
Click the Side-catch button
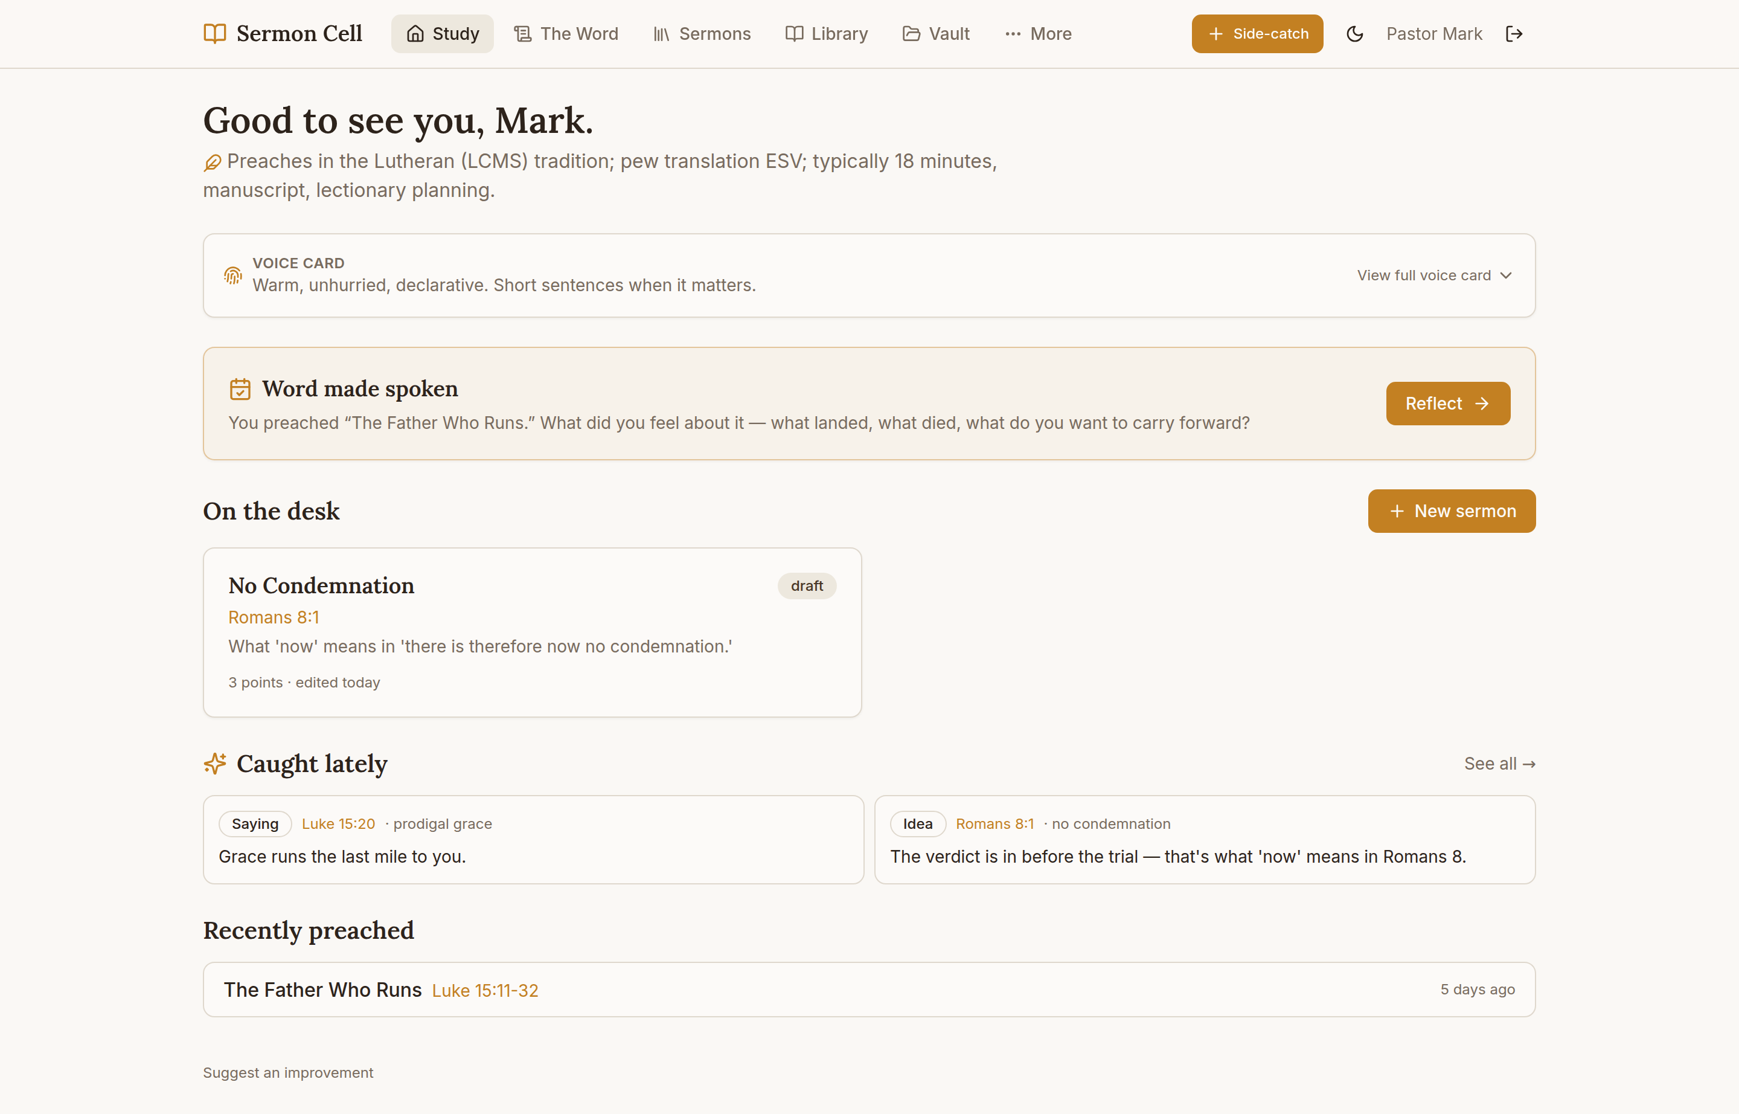(x=1257, y=34)
